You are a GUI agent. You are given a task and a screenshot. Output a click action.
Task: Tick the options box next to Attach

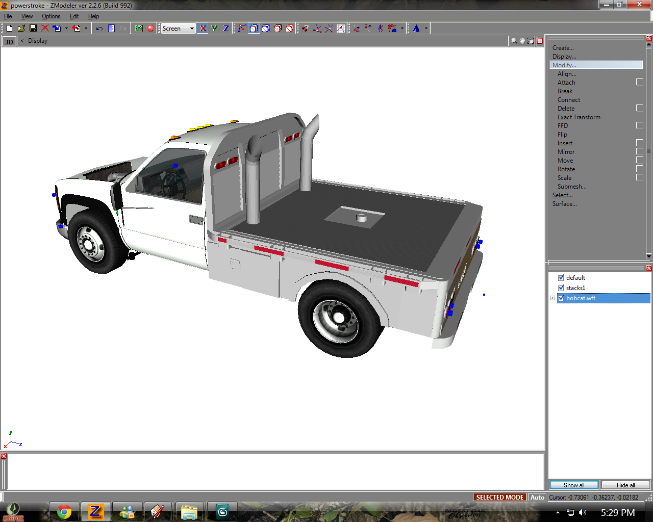(639, 83)
